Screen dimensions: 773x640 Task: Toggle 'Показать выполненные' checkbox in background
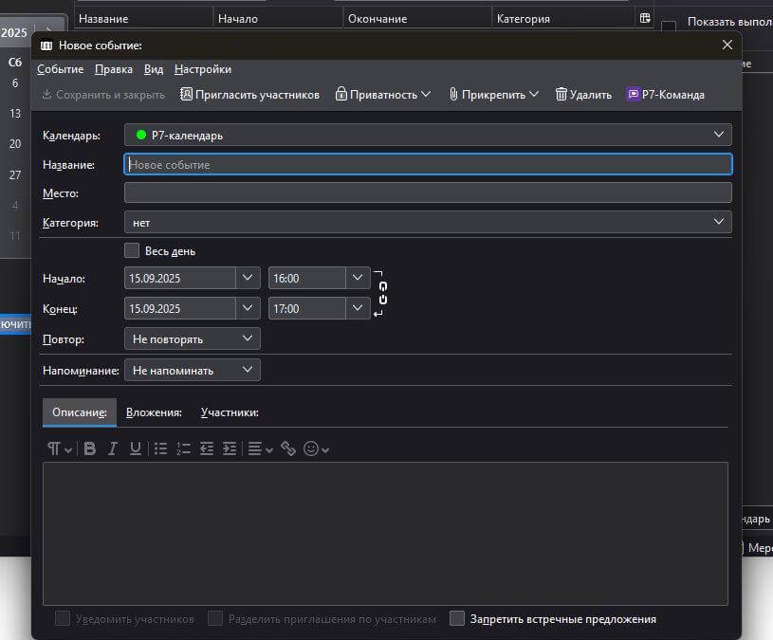pos(669,26)
